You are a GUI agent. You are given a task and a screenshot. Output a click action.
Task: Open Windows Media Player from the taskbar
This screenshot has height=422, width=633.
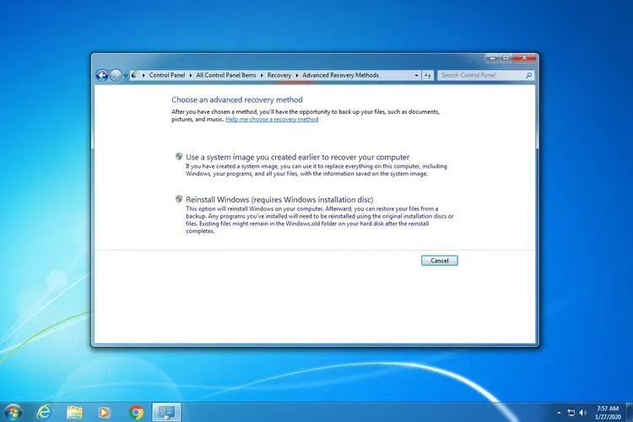click(105, 412)
